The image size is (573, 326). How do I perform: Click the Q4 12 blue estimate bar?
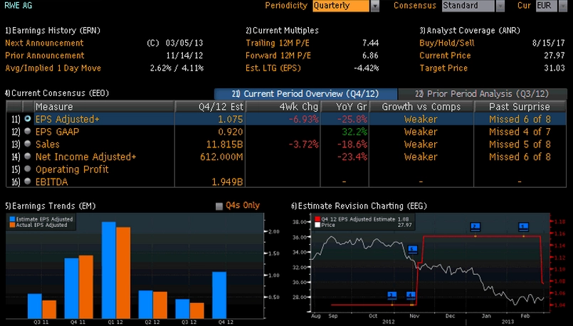click(219, 295)
